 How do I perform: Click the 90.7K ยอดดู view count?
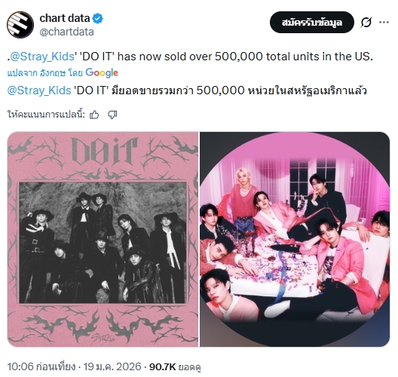tap(175, 367)
